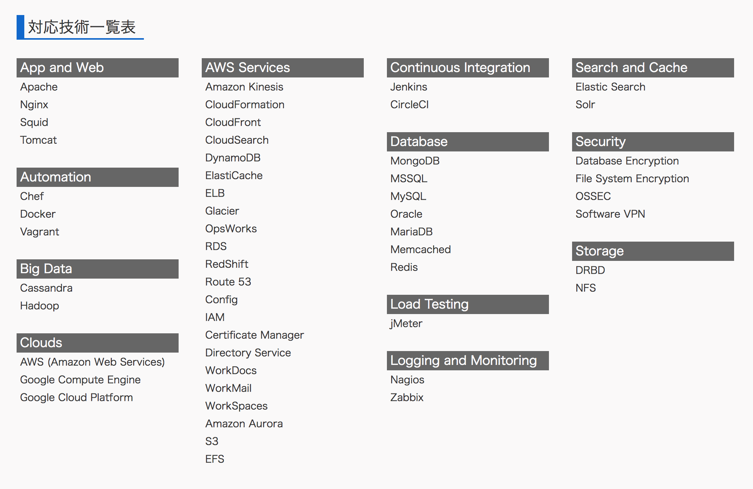Select Hadoop under Big Data
The height and width of the screenshot is (489, 753).
39,306
